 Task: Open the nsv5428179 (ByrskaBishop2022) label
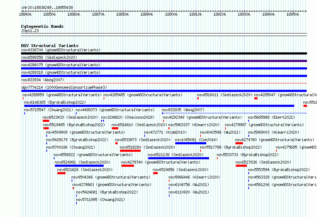pos(77,140)
